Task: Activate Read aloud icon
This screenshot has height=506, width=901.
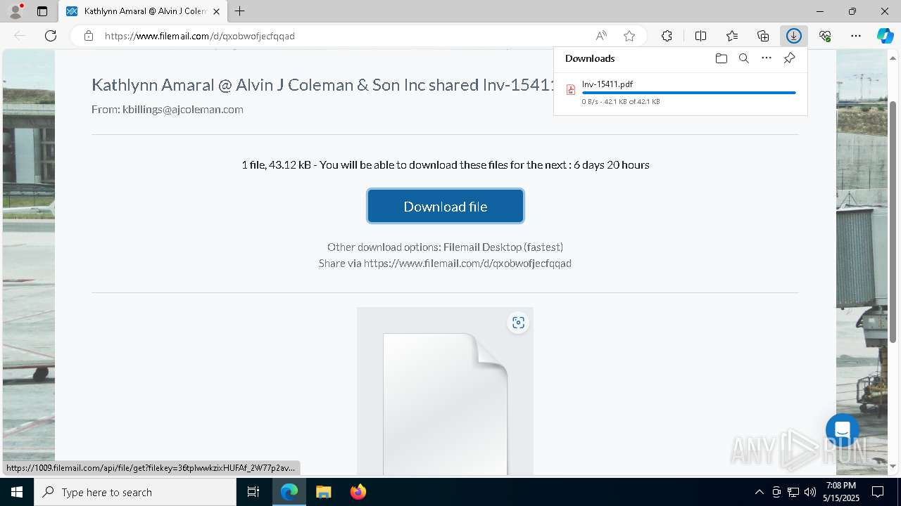Action: pyautogui.click(x=601, y=36)
